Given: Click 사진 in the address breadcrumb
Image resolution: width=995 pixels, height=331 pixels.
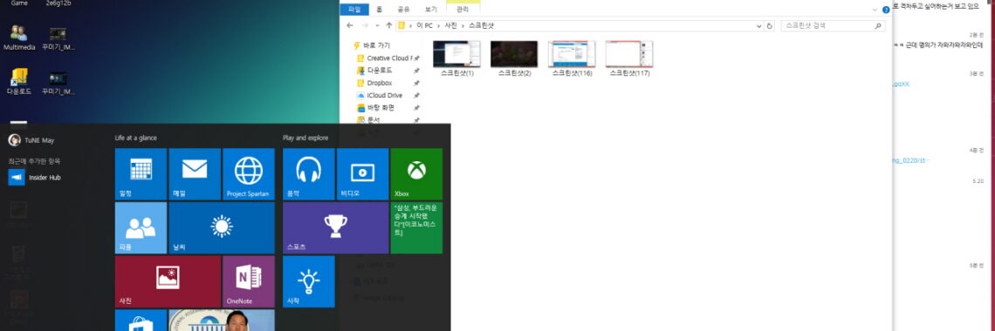Looking at the screenshot, I should pyautogui.click(x=450, y=26).
